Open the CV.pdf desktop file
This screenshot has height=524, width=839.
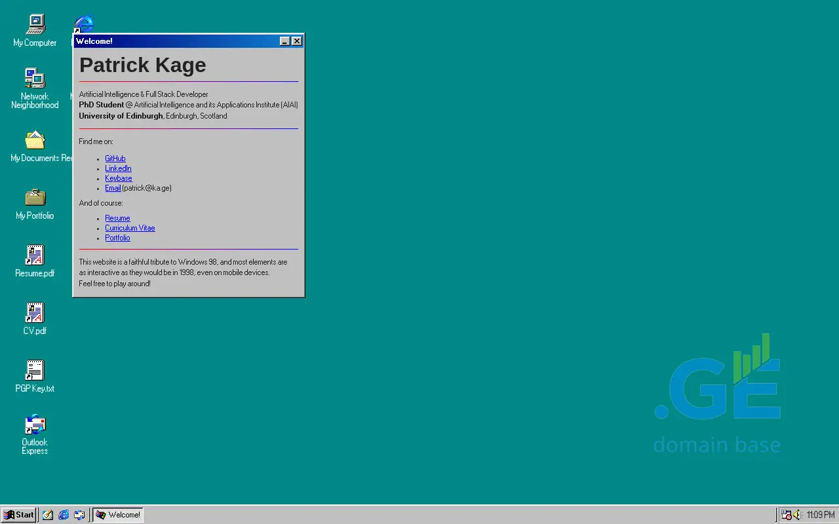(x=35, y=313)
